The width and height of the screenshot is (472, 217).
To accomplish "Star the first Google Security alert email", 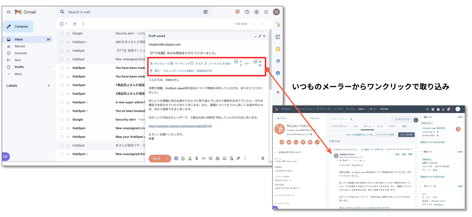I will 68,34.
